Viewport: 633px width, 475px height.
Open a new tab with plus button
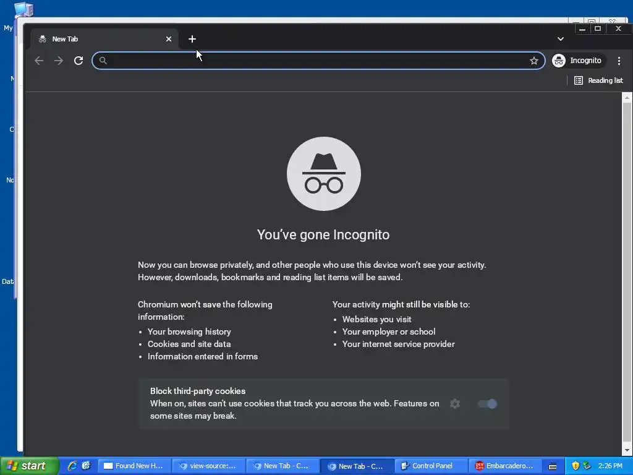coord(192,39)
